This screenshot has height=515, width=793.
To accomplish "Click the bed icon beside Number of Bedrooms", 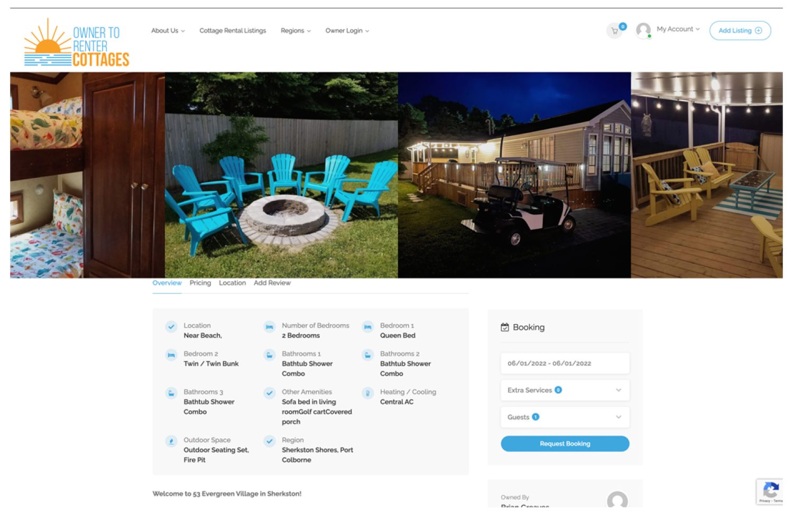I will 270,327.
